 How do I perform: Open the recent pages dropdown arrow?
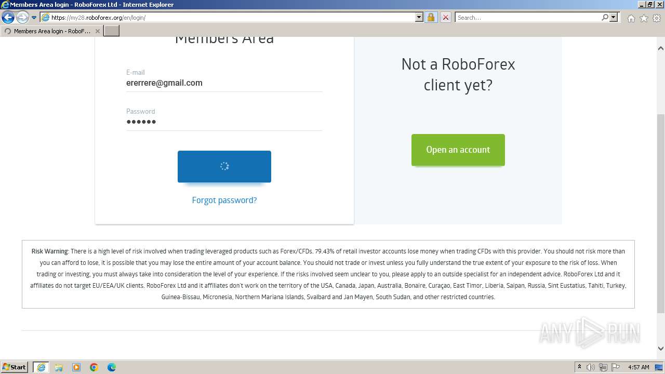tap(34, 18)
